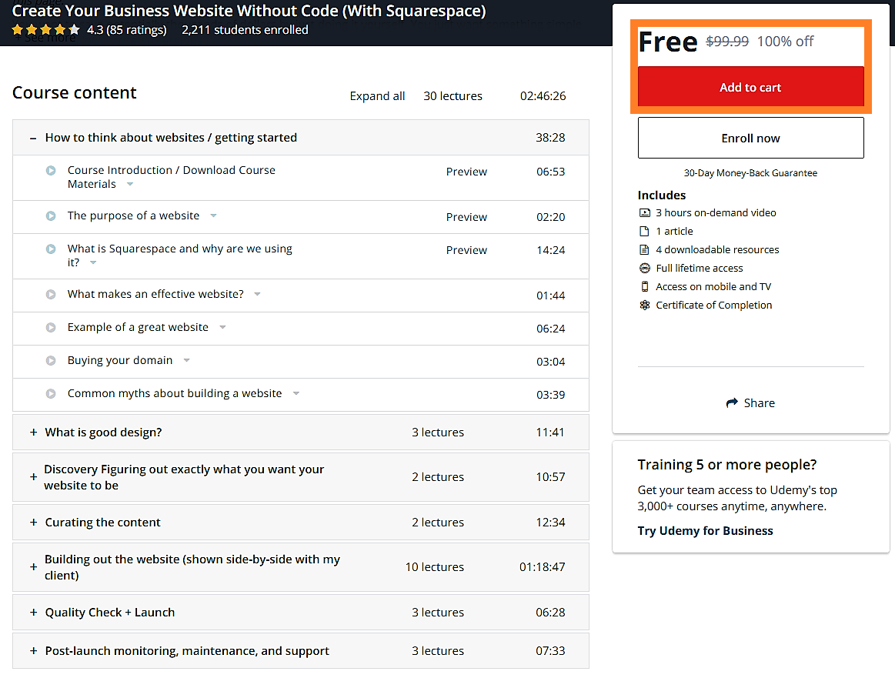Expand the Building out the website section
This screenshot has width=895, height=688.
click(33, 567)
